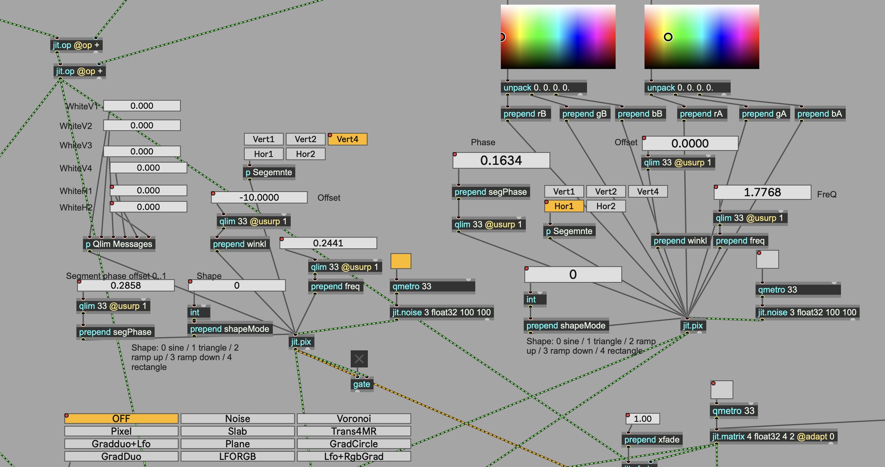
Task: Pick a color in the right color picker
Action: 702,37
